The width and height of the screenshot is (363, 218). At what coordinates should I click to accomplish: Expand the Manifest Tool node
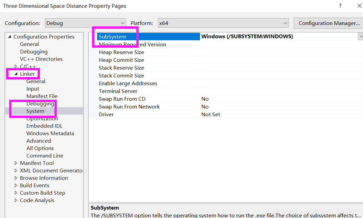(x=16, y=163)
